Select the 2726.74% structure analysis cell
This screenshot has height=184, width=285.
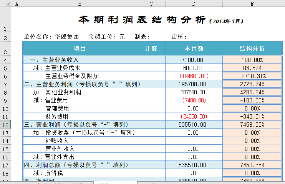click(x=252, y=84)
